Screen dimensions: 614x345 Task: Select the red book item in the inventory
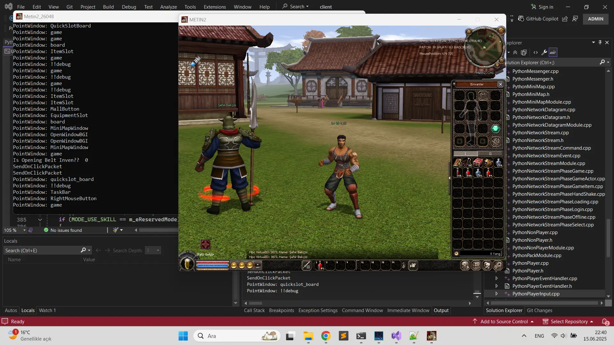pos(478,162)
